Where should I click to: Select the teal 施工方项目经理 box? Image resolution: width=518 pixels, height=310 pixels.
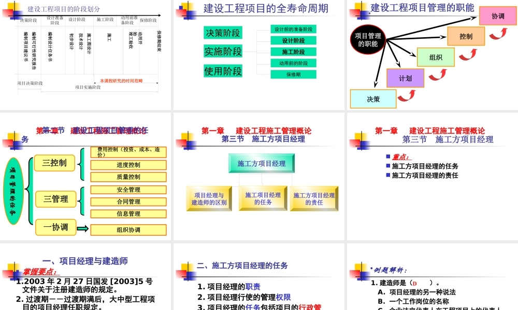261,163
